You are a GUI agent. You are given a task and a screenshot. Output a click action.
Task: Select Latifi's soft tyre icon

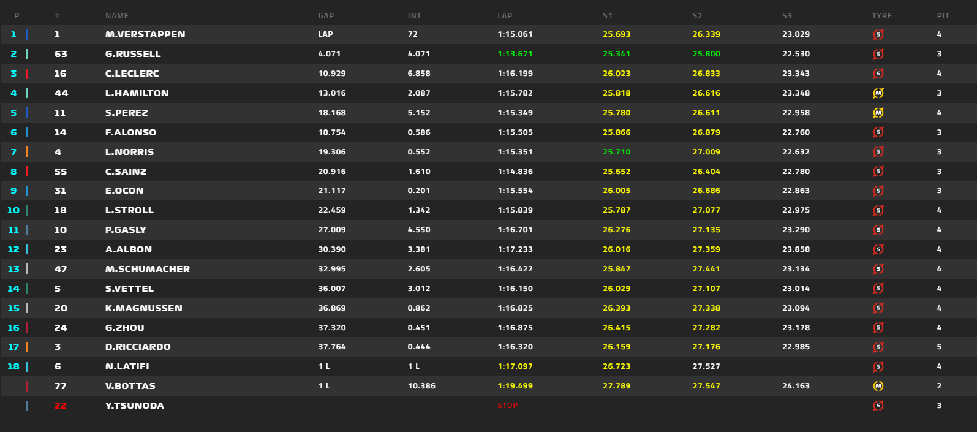tap(878, 366)
